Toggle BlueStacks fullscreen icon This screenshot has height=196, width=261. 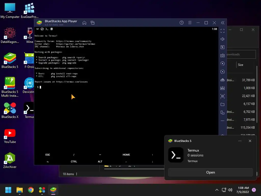pyautogui.click(x=223, y=31)
